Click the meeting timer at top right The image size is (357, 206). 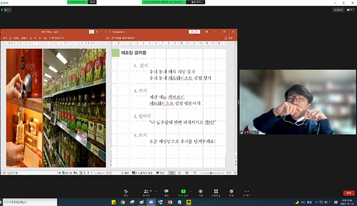click(x=338, y=10)
